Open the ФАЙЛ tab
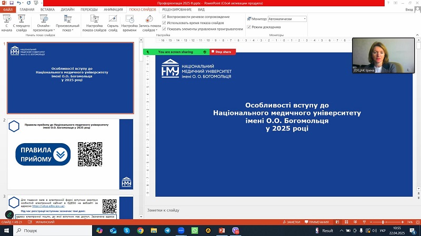Screen dimensions: 421x236 [8, 9]
